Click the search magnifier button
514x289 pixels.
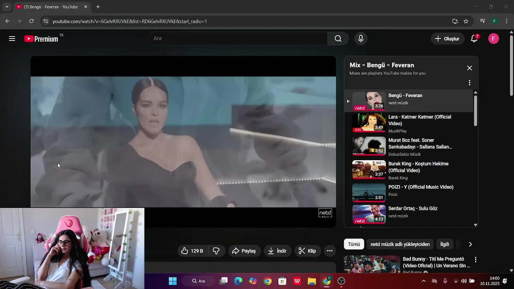point(338,39)
